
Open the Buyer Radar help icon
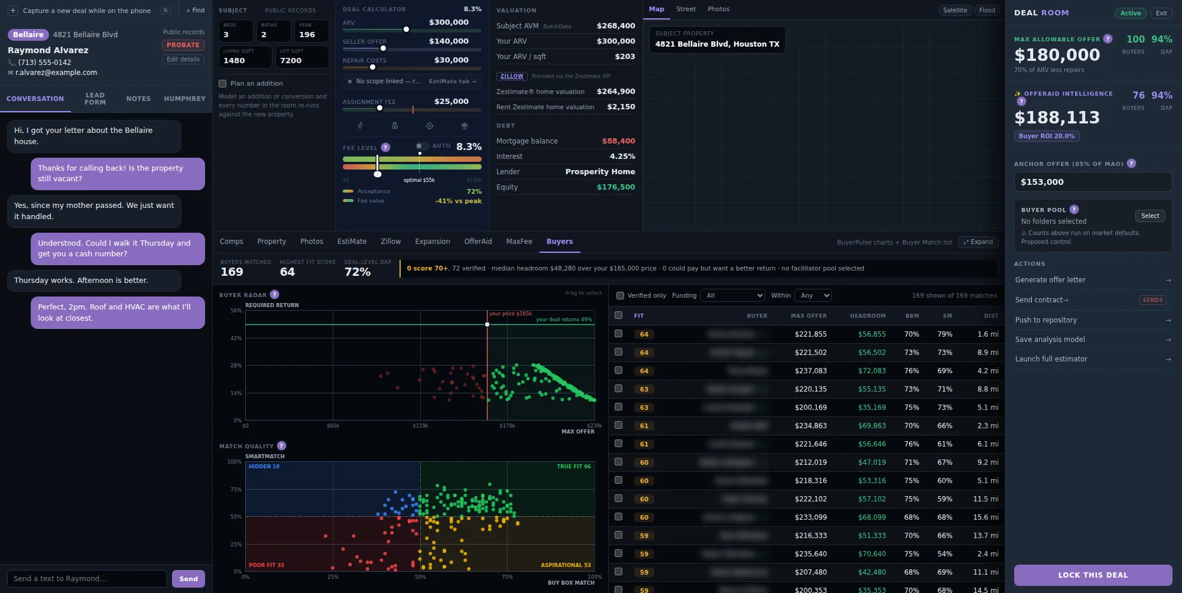274,295
